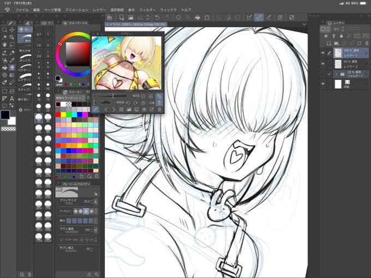Select the highlighted eraser tool in toolbox
The image size is (371, 278).
tap(12, 68)
